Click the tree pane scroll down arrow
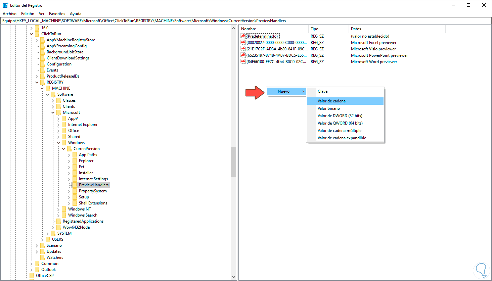 coord(234,278)
